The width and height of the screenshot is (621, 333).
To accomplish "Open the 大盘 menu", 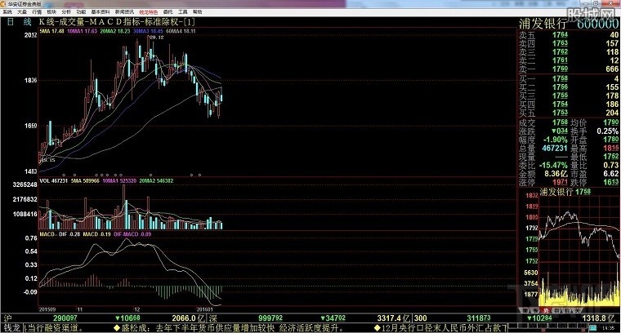I will [x=22, y=12].
